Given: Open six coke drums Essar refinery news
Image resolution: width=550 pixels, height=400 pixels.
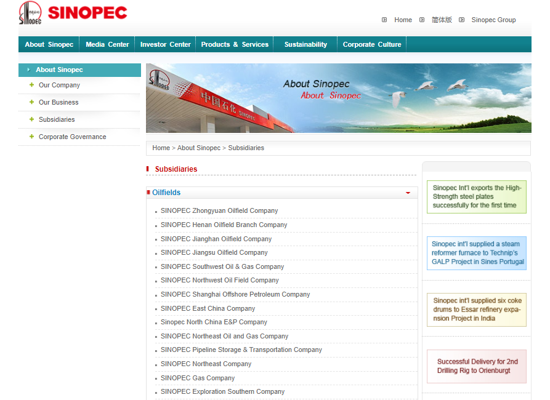Looking at the screenshot, I should (476, 310).
